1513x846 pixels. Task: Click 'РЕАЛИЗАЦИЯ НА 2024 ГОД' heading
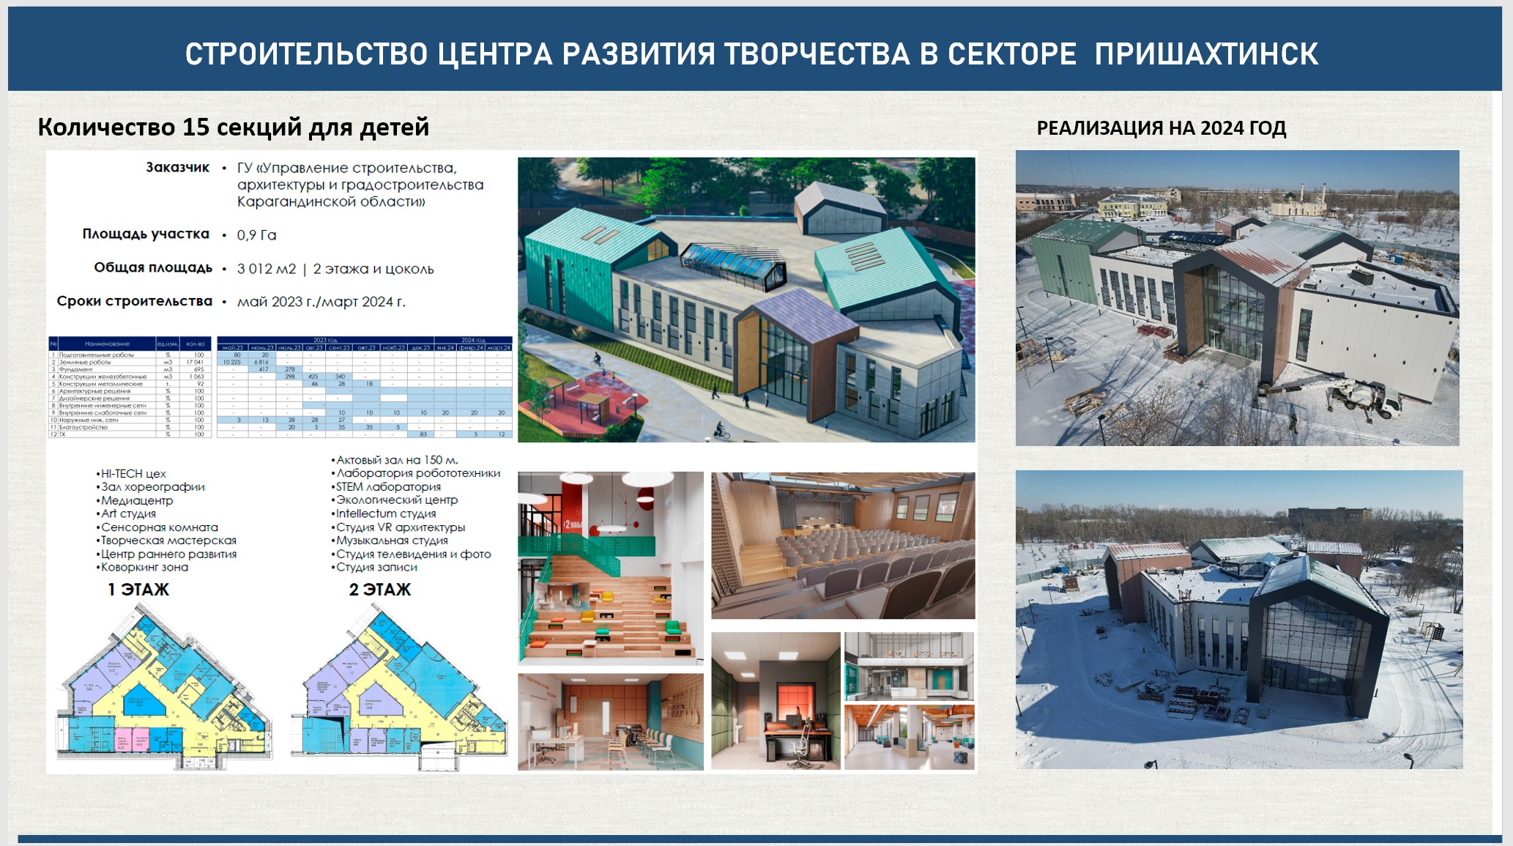(x=1161, y=128)
